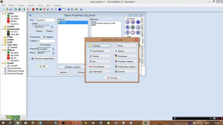Choose the Рисование event button
223x125 pixels.
point(125,56)
